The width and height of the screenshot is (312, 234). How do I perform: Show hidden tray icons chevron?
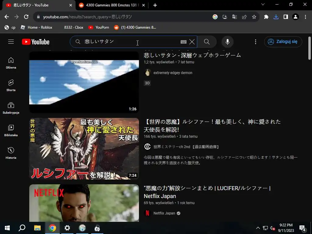tap(258, 228)
